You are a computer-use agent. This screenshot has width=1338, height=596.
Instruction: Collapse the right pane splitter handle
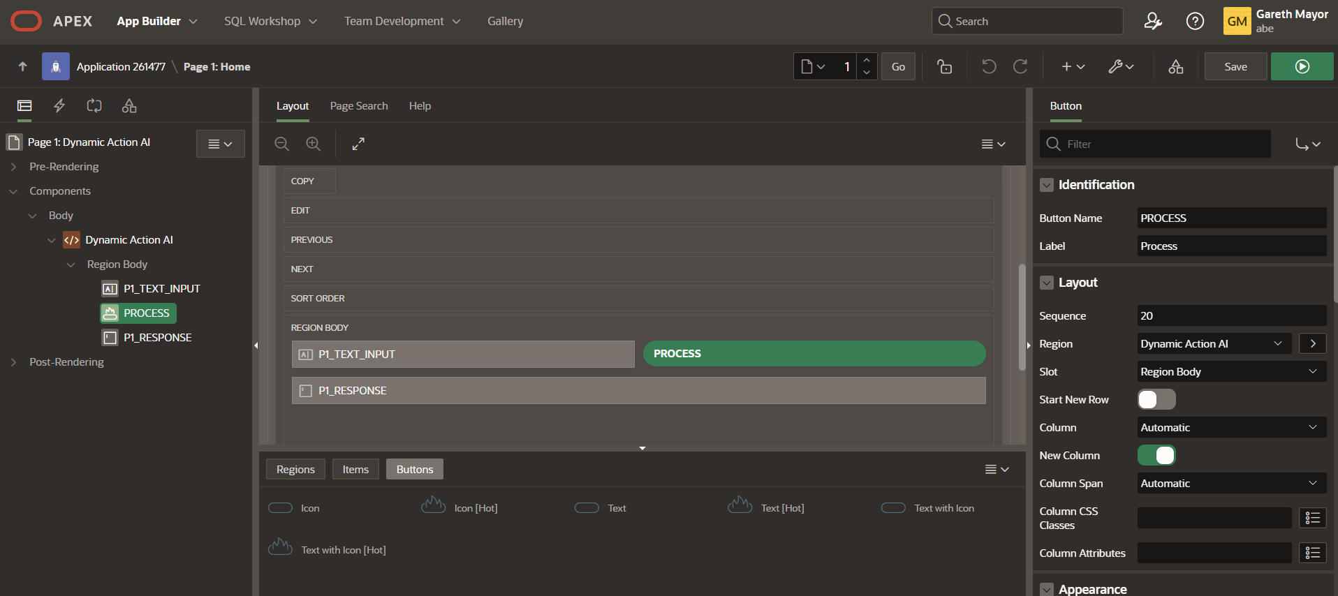(1029, 345)
